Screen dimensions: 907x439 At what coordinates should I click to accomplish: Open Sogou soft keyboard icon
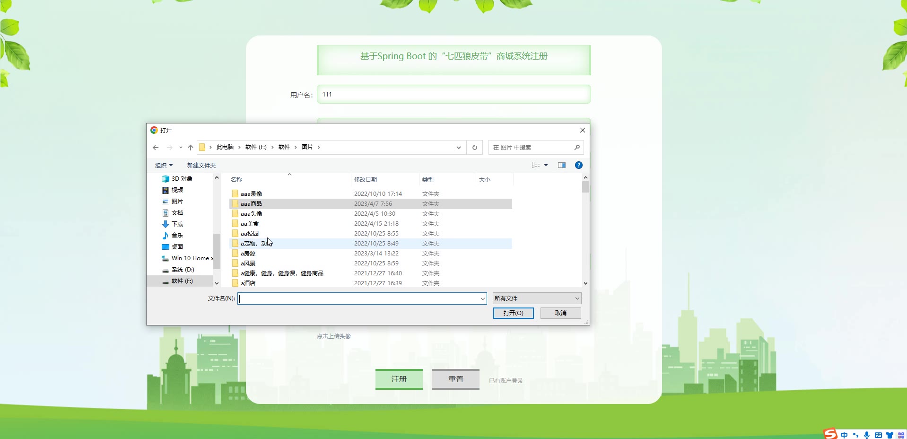pos(878,435)
